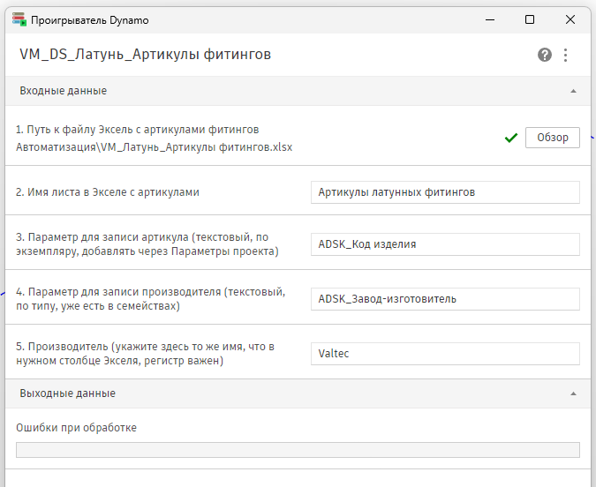Click the green checkmark next to Обзор
The width and height of the screenshot is (596, 487).
pos(511,138)
